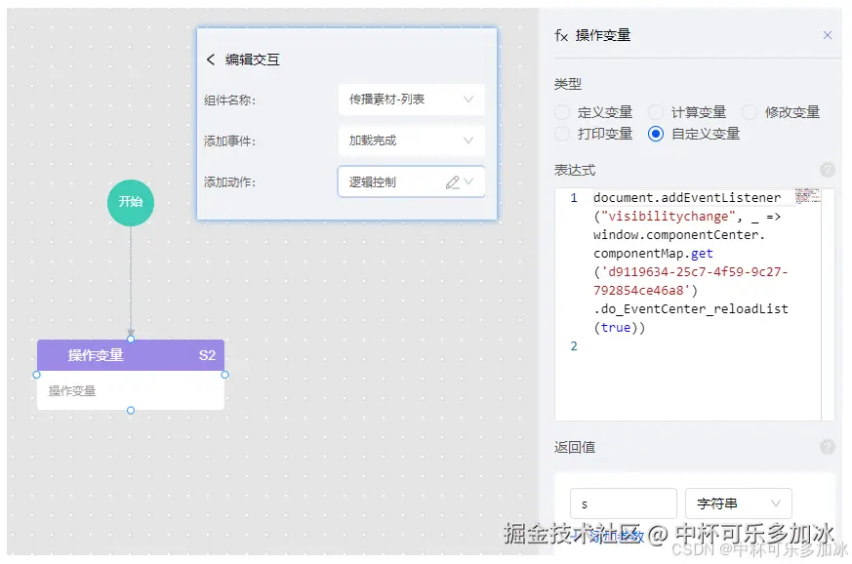Viewport: 852px width, 564px height.
Task: Select the 修改变量 radio option
Action: 750,111
